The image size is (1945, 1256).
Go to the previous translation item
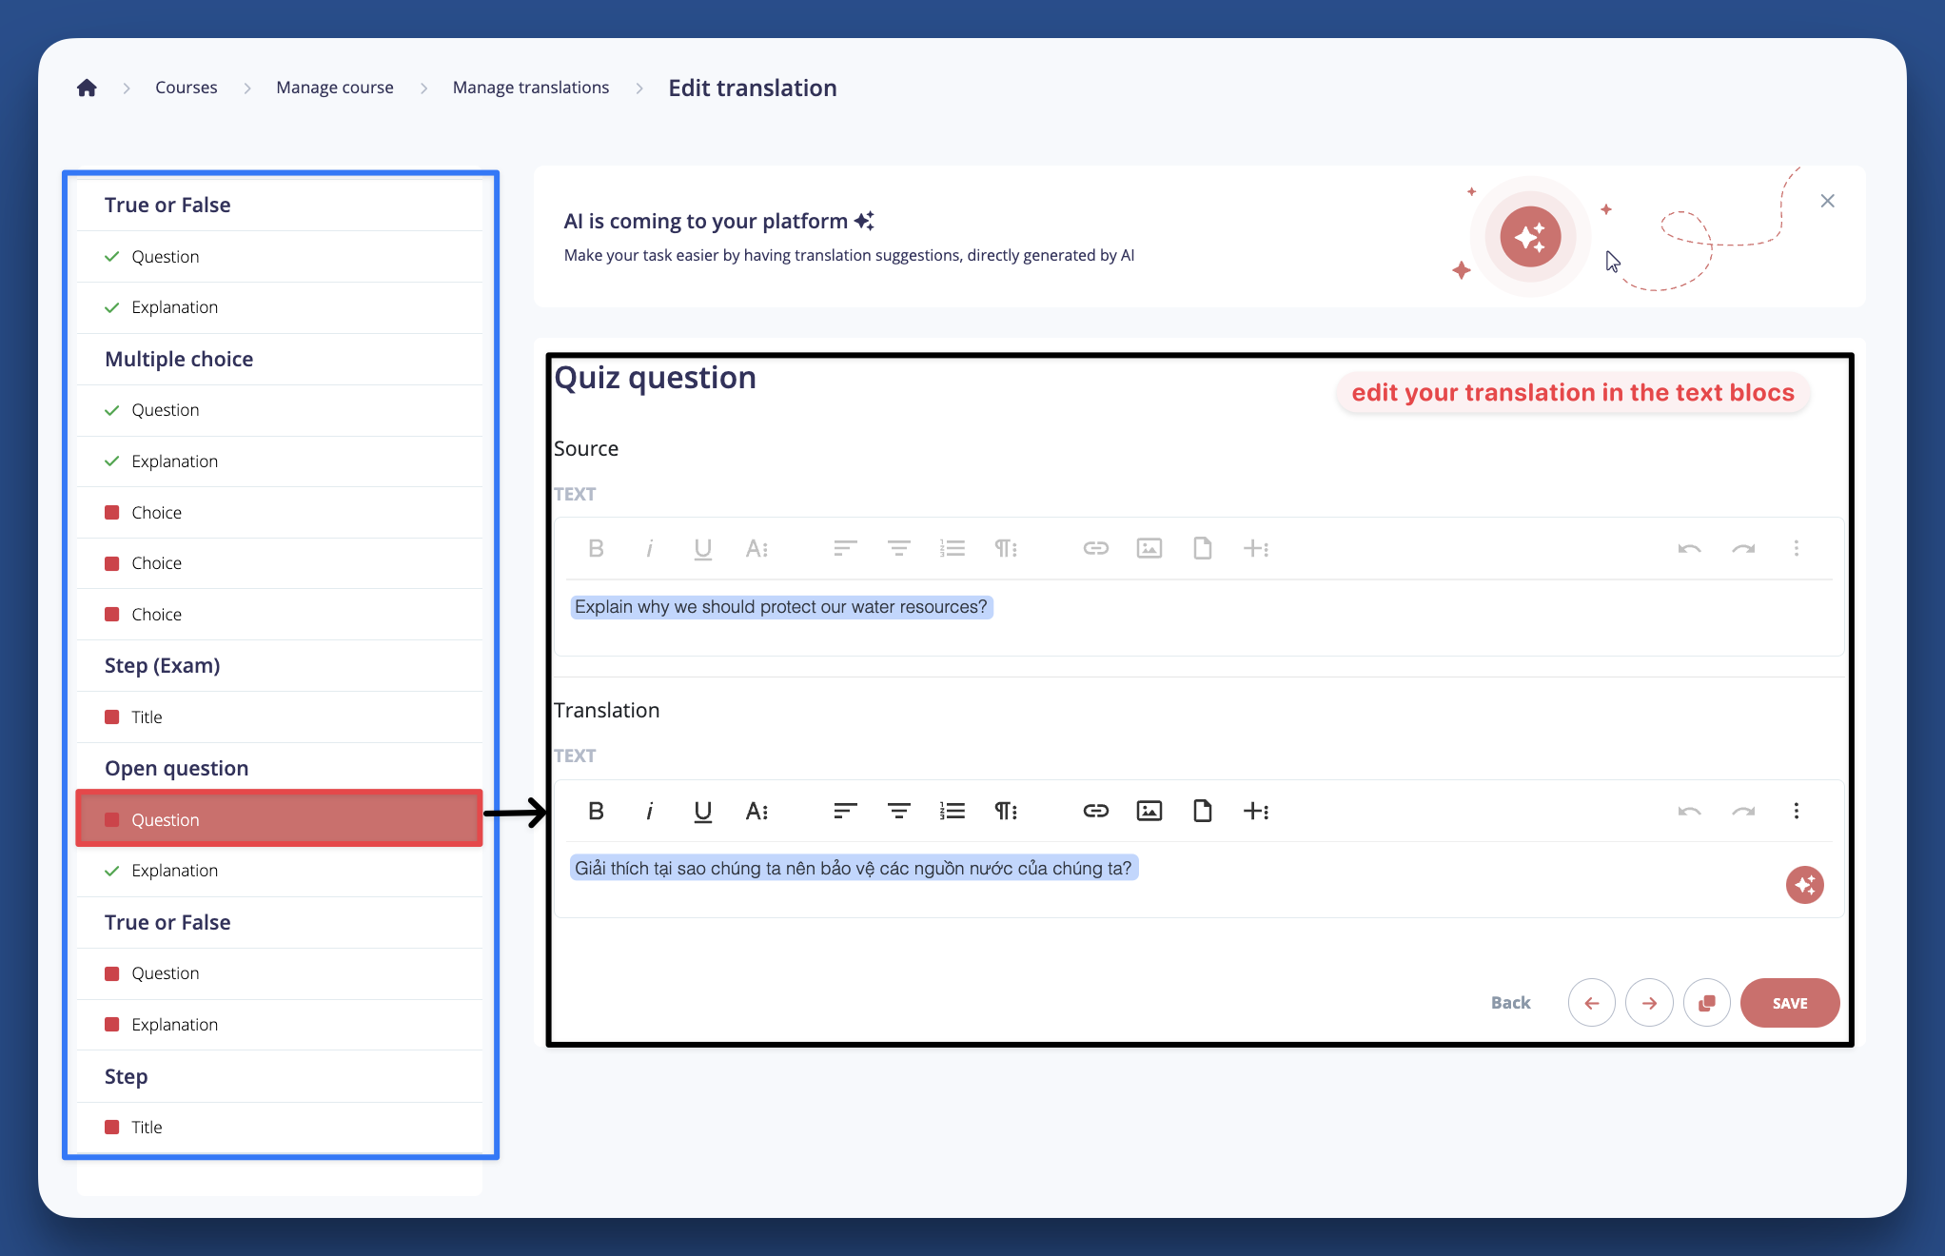(1591, 1003)
